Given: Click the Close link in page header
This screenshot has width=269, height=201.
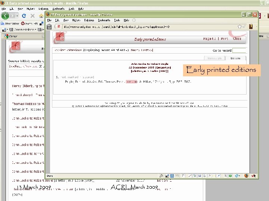Looking at the screenshot, I should point(237,39).
